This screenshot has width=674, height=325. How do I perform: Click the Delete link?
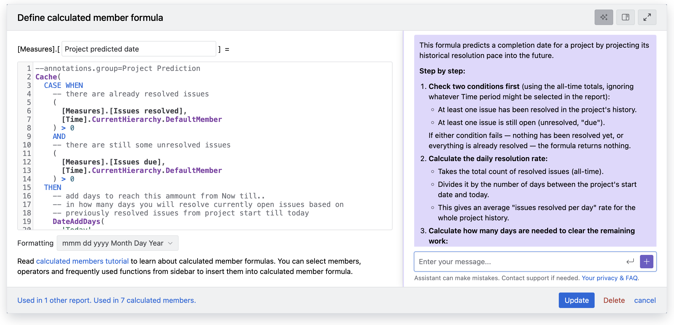(614, 301)
